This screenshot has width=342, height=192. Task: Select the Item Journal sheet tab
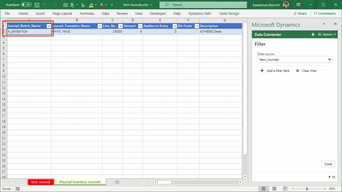tap(40, 182)
